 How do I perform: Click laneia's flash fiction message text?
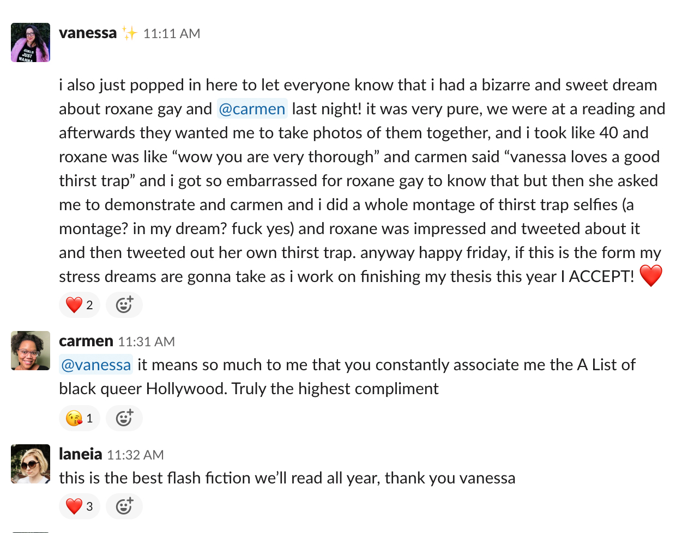point(287,478)
